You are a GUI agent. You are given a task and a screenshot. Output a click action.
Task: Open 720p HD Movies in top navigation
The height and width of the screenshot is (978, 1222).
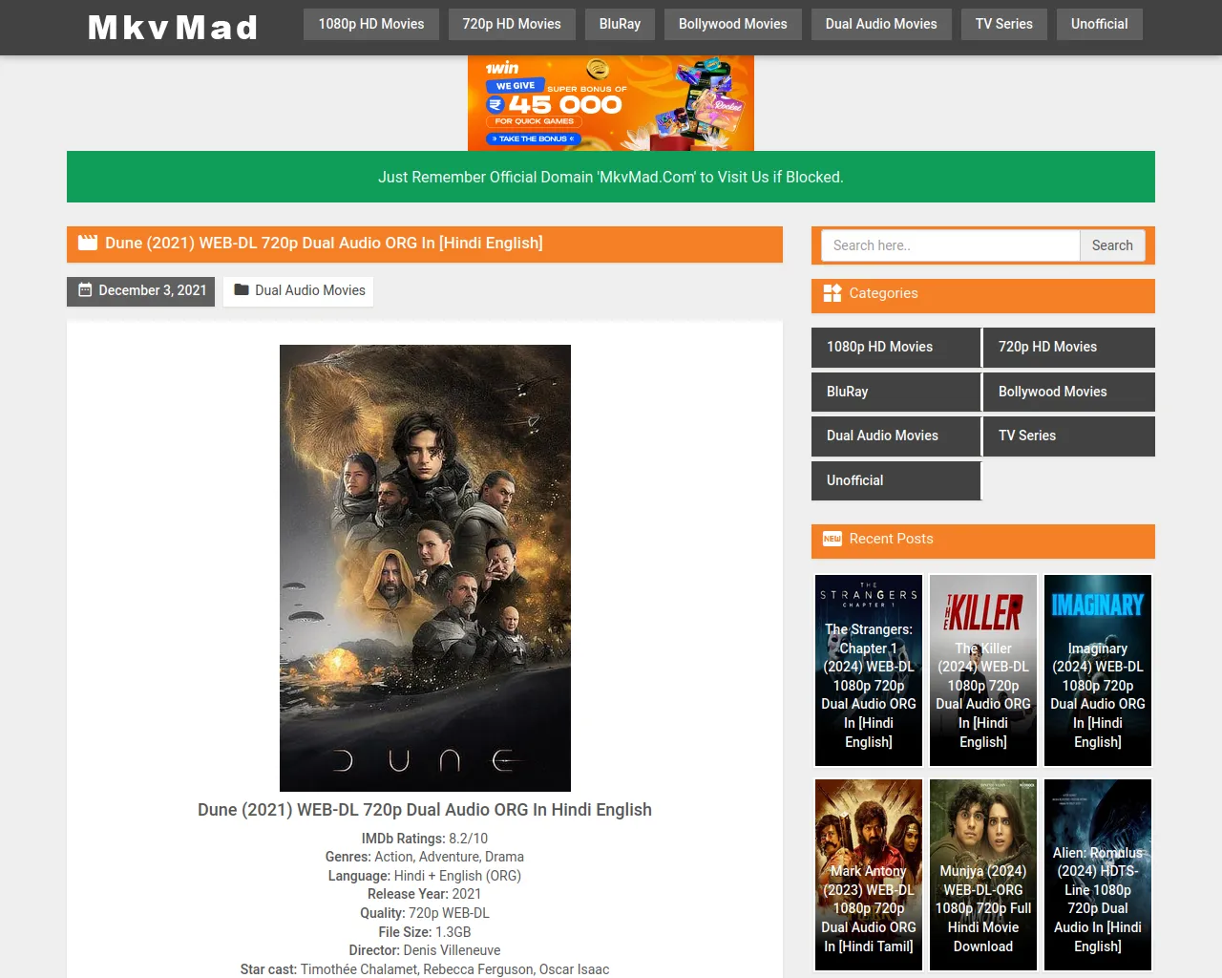coord(512,24)
